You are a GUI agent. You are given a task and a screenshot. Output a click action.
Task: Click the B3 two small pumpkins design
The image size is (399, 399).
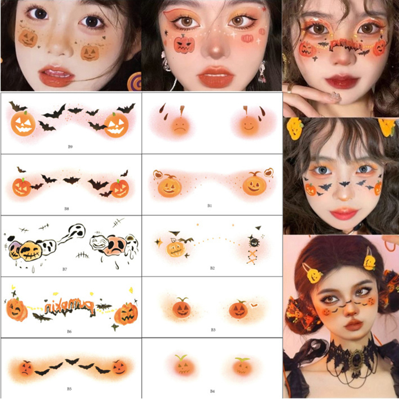click(212, 307)
